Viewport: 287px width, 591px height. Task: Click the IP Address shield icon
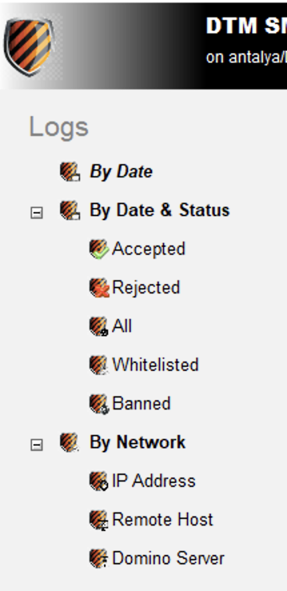[x=99, y=482]
